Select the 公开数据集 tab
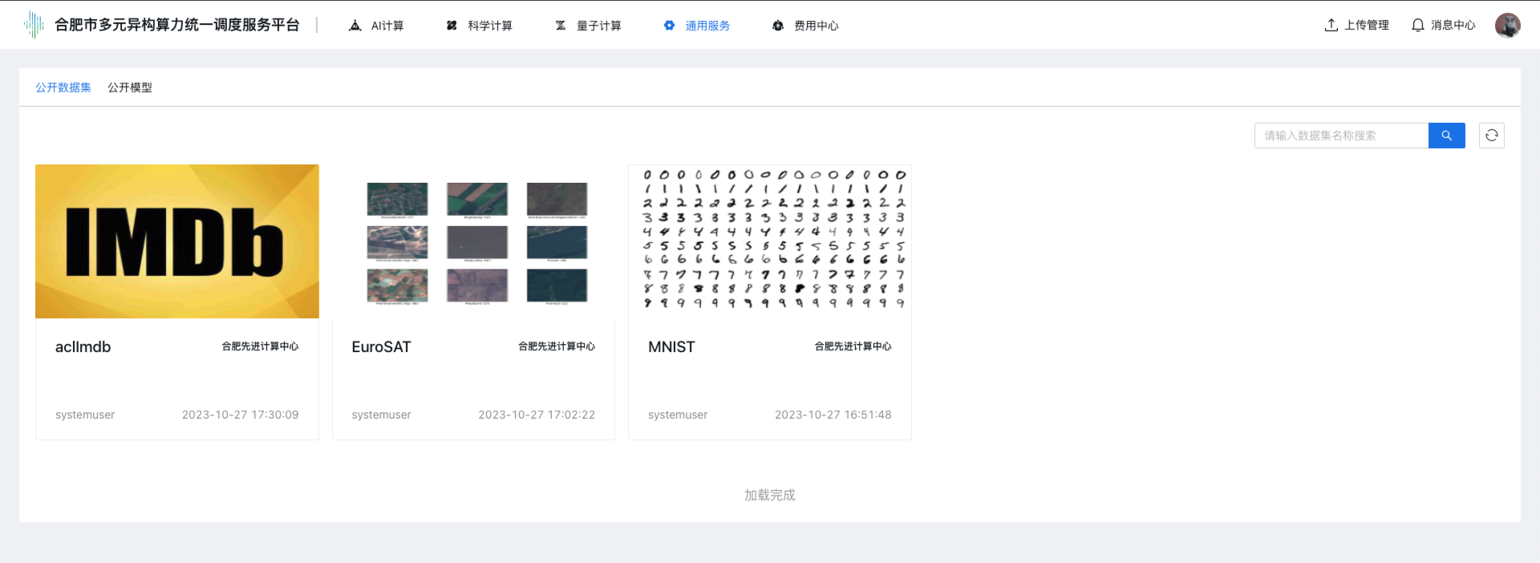 tap(63, 87)
